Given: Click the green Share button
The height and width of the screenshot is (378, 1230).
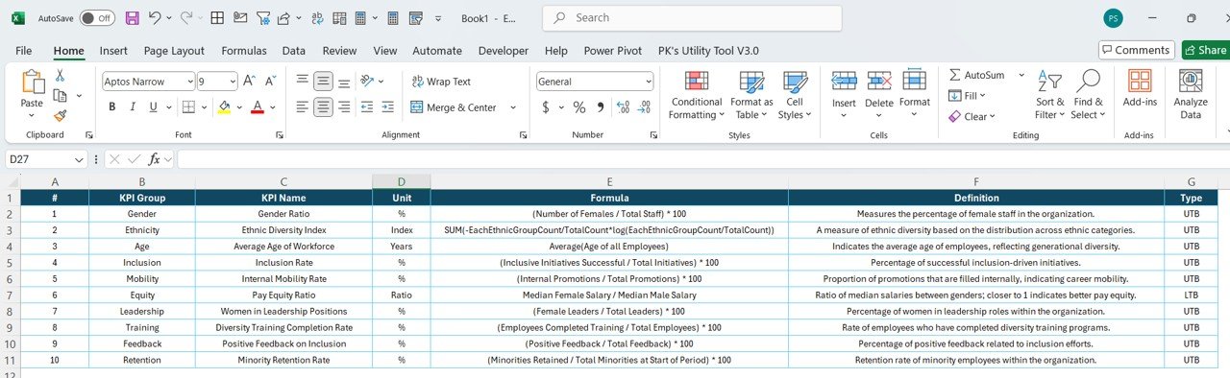Looking at the screenshot, I should point(1205,50).
